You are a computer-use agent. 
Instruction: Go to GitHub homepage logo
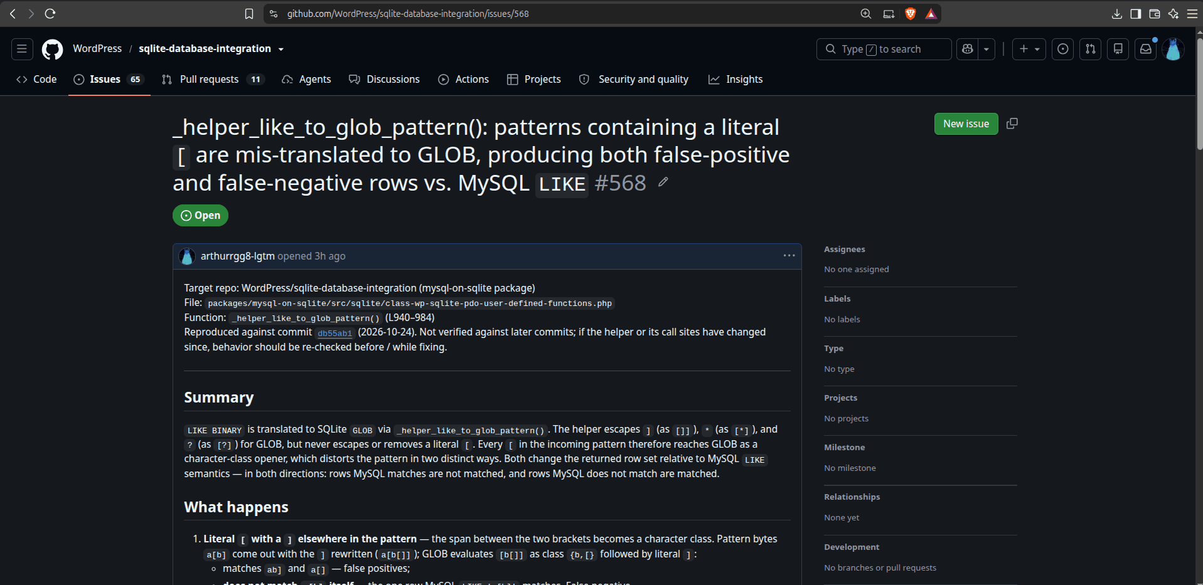point(52,49)
